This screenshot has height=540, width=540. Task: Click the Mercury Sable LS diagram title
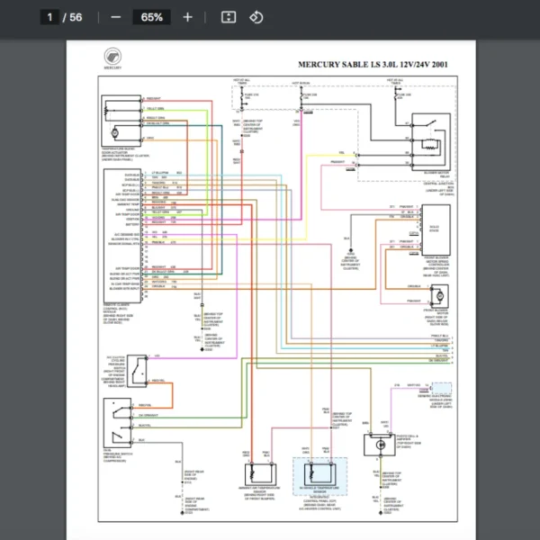pyautogui.click(x=373, y=65)
